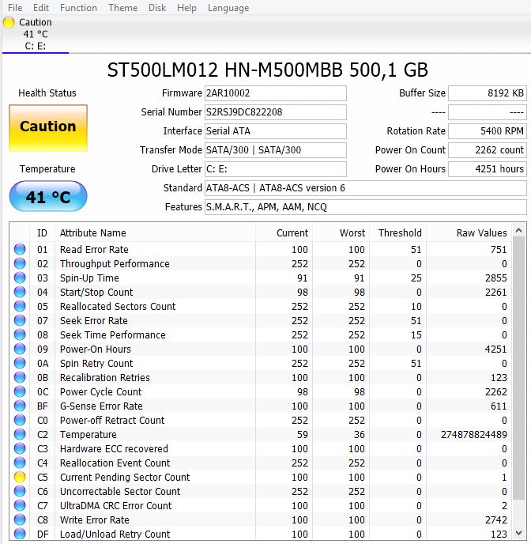Click the Caution health status button
The width and height of the screenshot is (531, 544).
[48, 128]
